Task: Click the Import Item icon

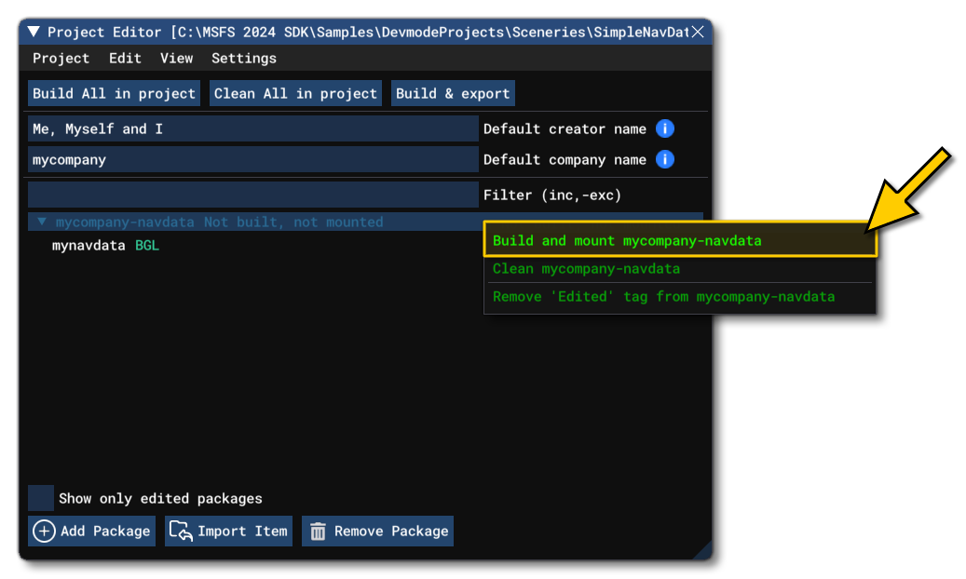Action: (x=183, y=531)
